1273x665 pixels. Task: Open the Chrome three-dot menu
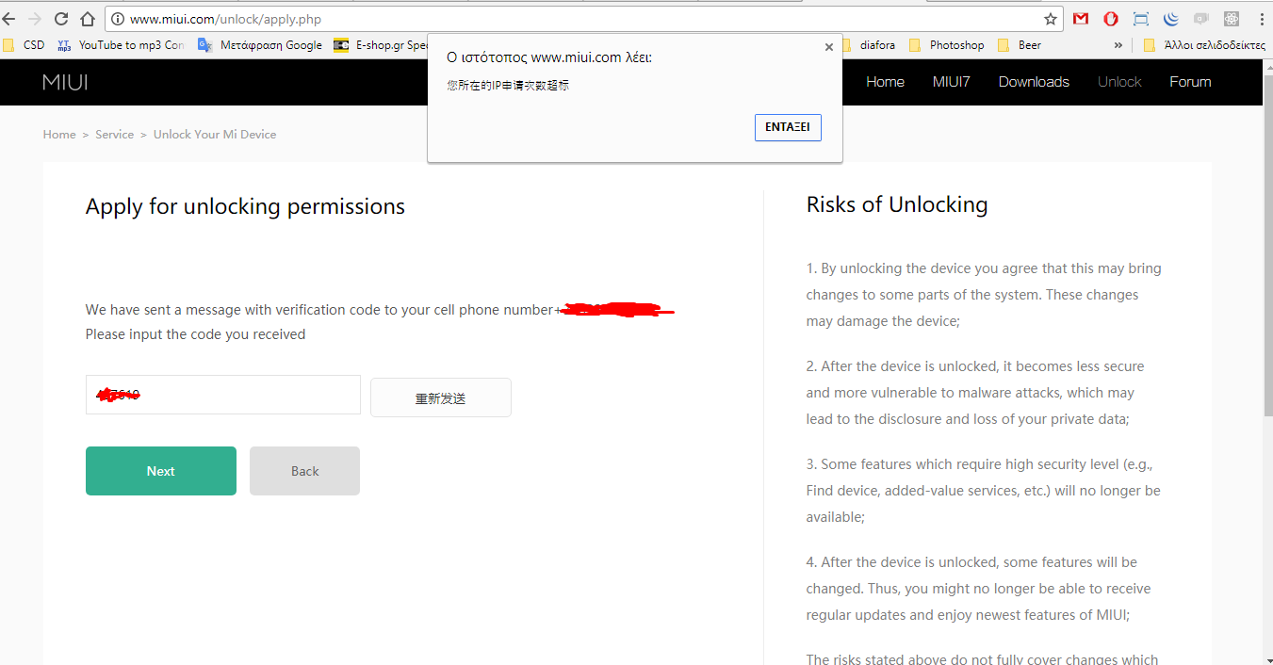pos(1262,19)
